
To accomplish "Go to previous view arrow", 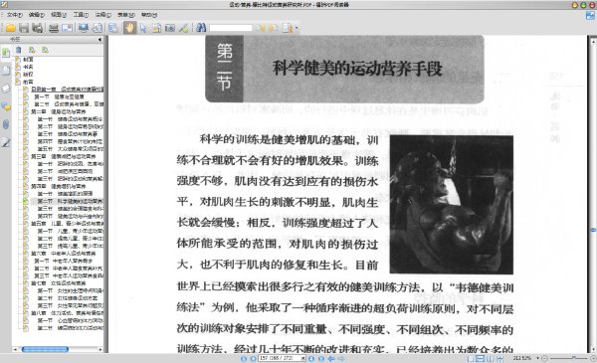I will [x=331, y=358].
